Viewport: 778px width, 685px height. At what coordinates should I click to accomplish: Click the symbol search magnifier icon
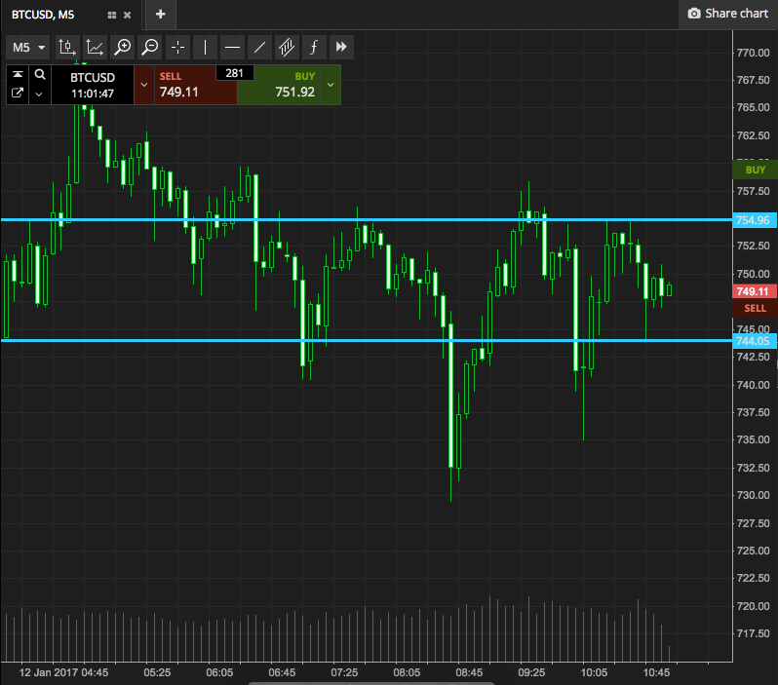pos(39,74)
